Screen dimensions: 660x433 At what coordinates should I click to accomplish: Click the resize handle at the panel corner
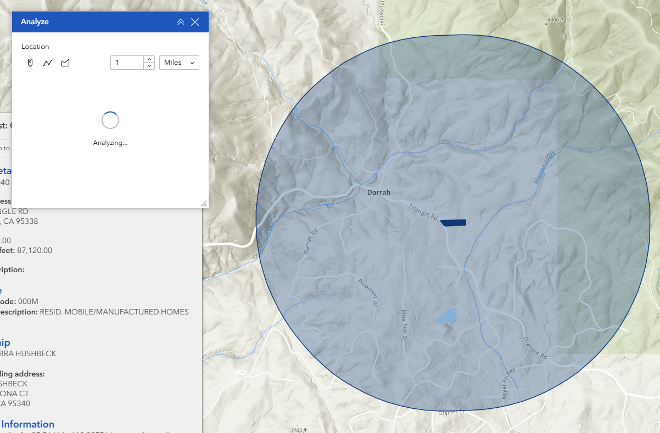click(x=205, y=204)
